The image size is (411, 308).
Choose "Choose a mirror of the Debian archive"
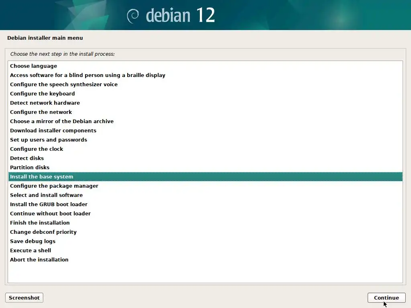pos(205,121)
